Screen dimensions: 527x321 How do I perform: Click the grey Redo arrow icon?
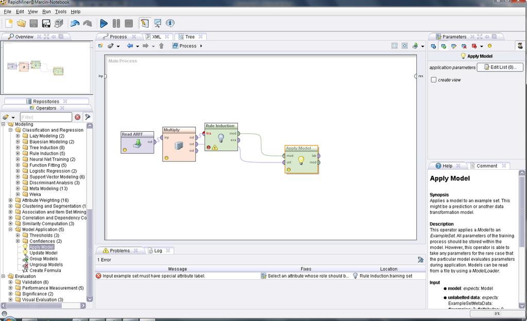87,23
